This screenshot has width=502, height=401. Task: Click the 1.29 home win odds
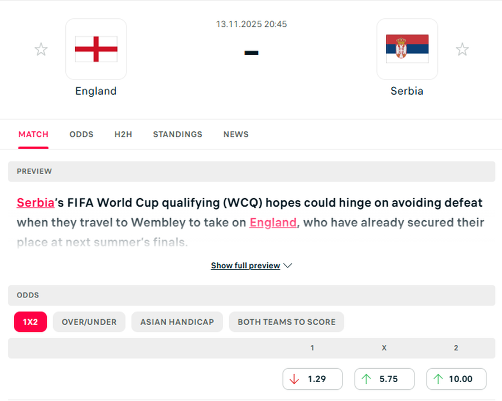coord(312,379)
